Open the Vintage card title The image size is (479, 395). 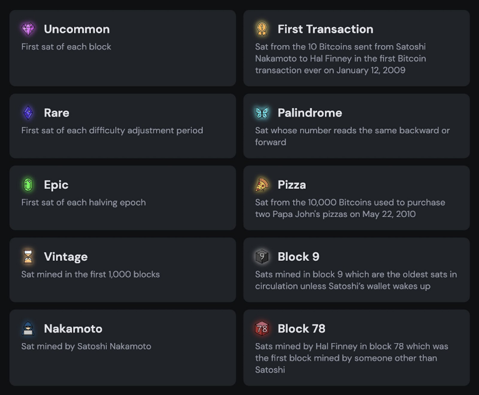click(x=66, y=257)
